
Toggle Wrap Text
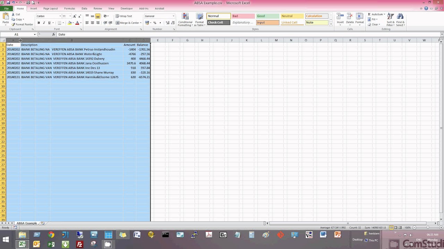124,16
